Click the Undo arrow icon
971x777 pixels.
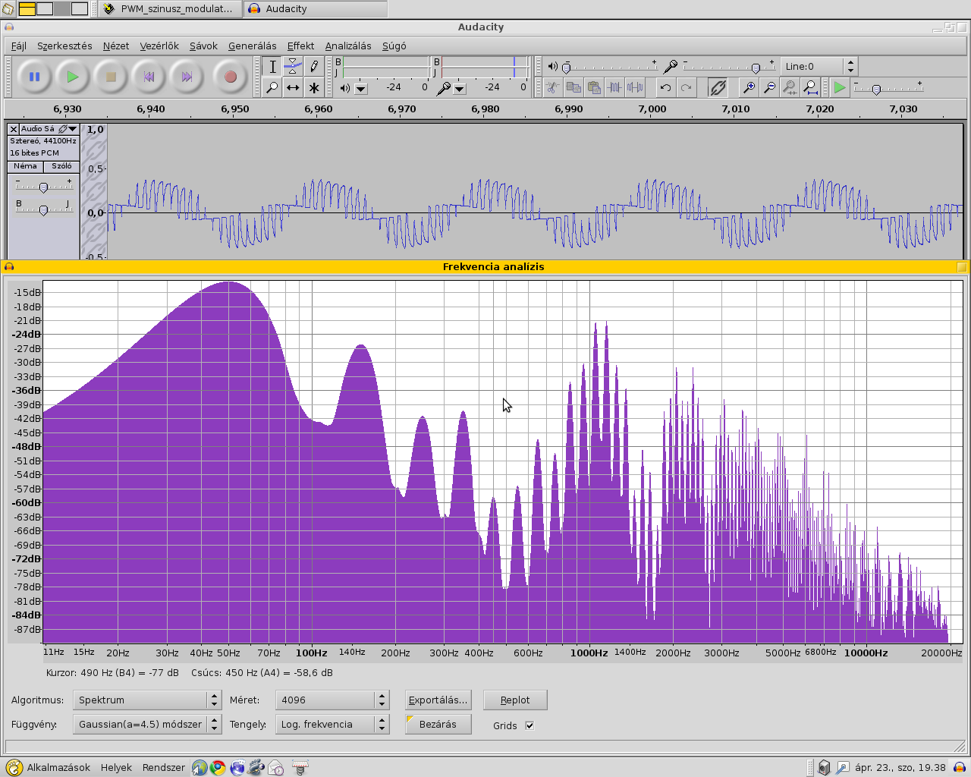[665, 88]
